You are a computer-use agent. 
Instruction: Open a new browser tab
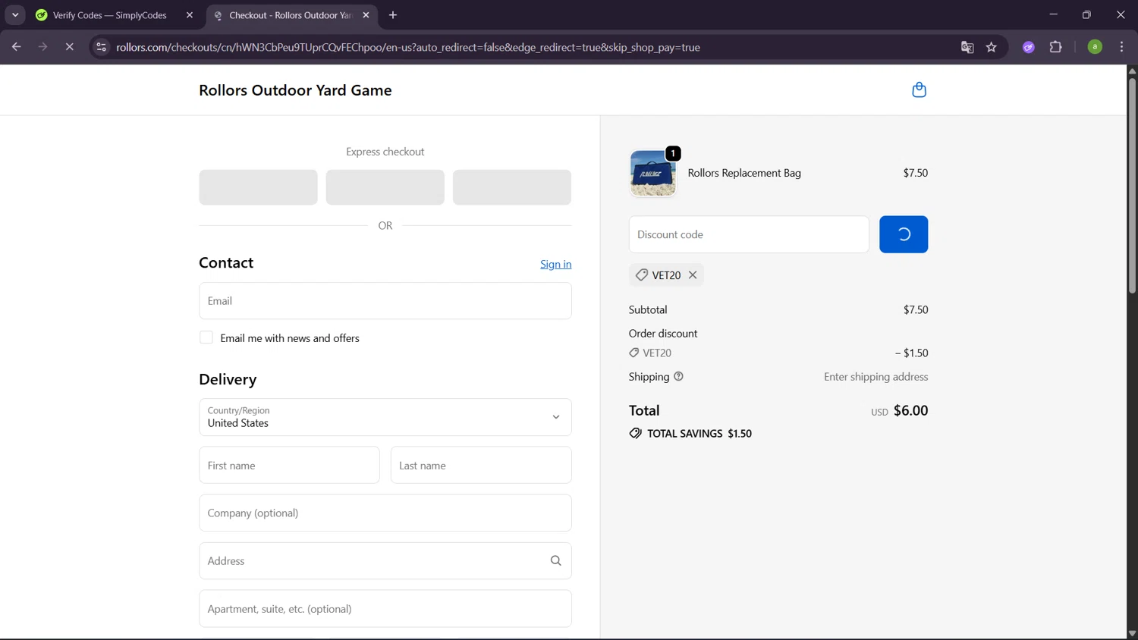tap(393, 15)
